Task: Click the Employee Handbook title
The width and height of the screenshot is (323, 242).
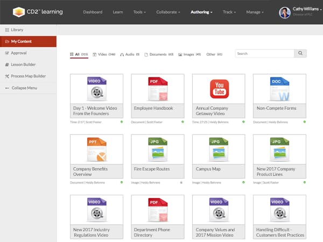Action: tap(153, 108)
